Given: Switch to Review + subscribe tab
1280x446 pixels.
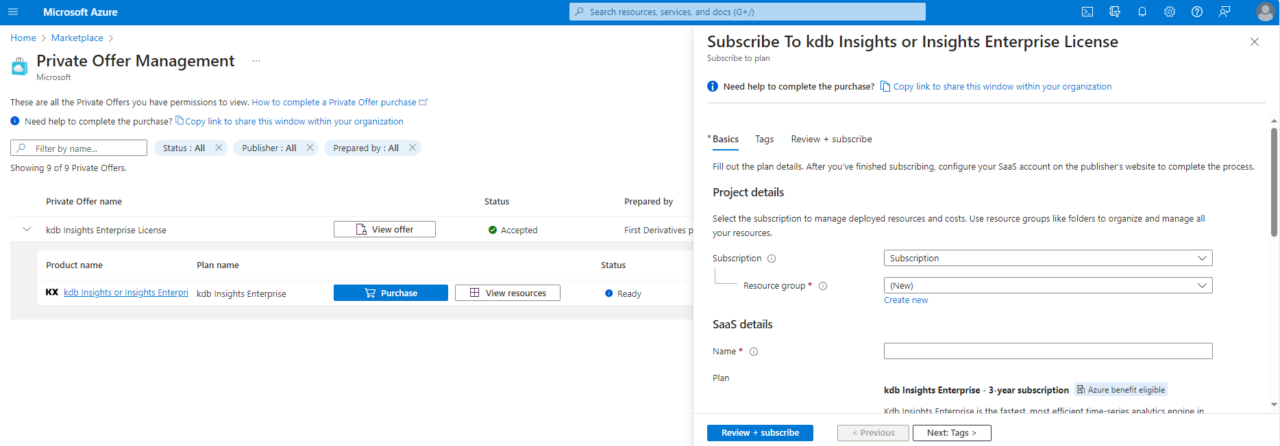Looking at the screenshot, I should pos(831,139).
